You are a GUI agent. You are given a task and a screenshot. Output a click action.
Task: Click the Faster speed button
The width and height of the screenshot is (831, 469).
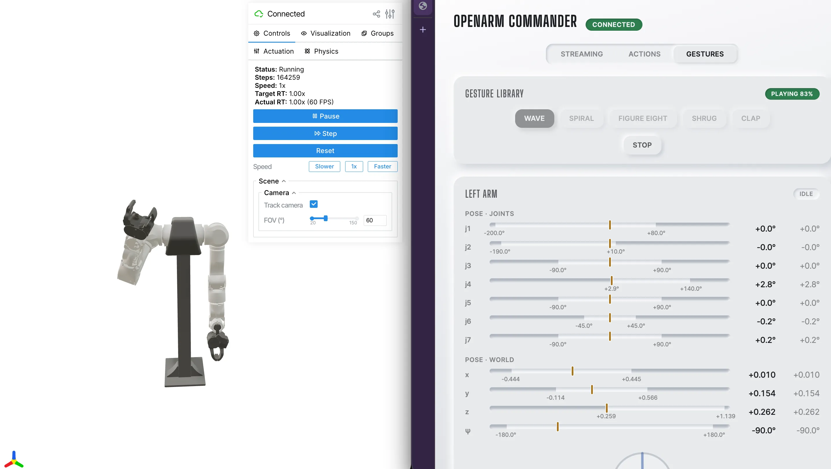coord(382,166)
